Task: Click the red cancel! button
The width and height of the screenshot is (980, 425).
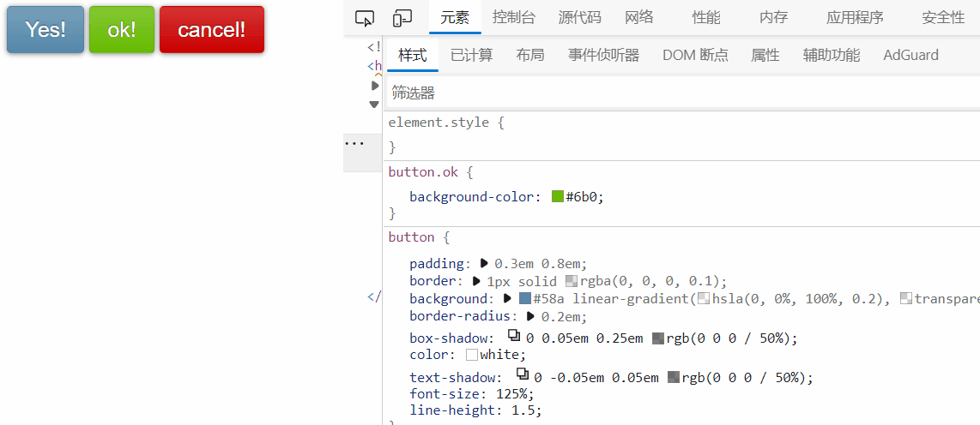Action: (212, 29)
